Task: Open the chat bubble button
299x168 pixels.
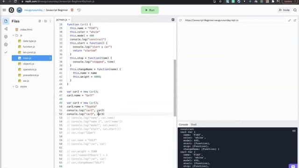Action: click(x=293, y=166)
